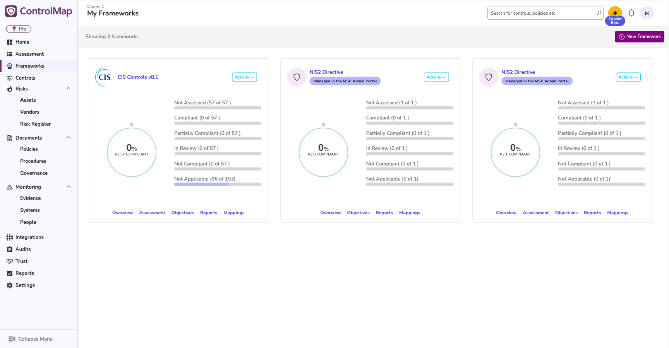Click the CIS Controls logo
669x348 pixels.
point(104,77)
